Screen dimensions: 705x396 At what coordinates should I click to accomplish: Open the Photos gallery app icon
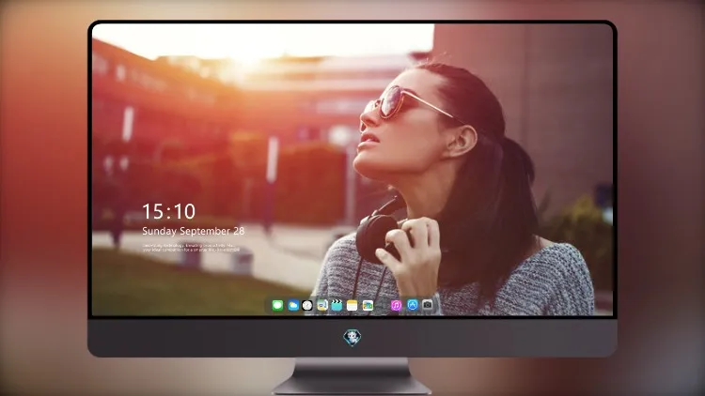[368, 305]
